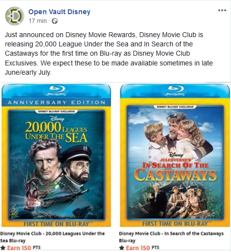Click the star icon beside Castaways points
This screenshot has height=252, width=231.
pos(122,248)
